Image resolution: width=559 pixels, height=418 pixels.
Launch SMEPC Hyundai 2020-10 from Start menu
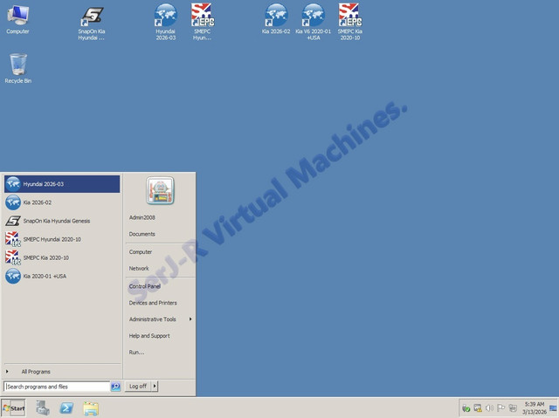62,239
